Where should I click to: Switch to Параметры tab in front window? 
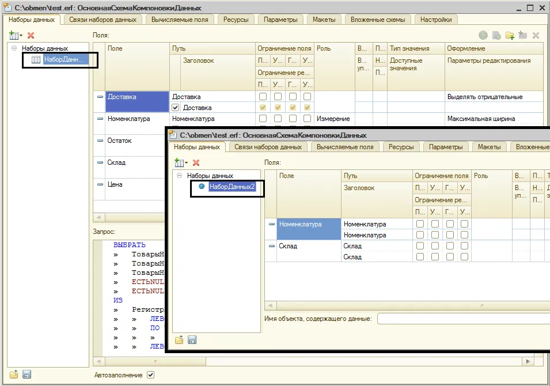pos(446,147)
